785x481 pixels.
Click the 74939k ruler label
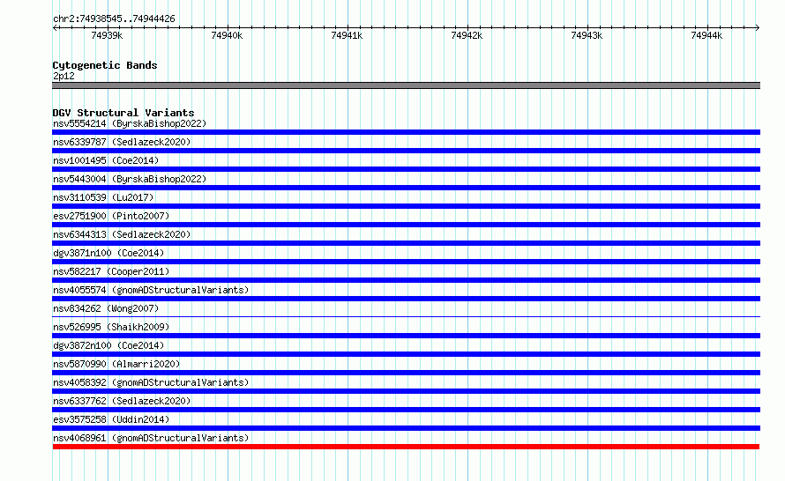pos(107,35)
